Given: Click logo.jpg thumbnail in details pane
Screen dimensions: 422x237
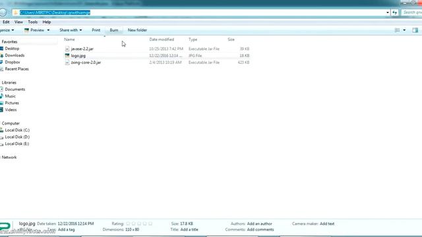Looking at the screenshot, I should 5,226.
